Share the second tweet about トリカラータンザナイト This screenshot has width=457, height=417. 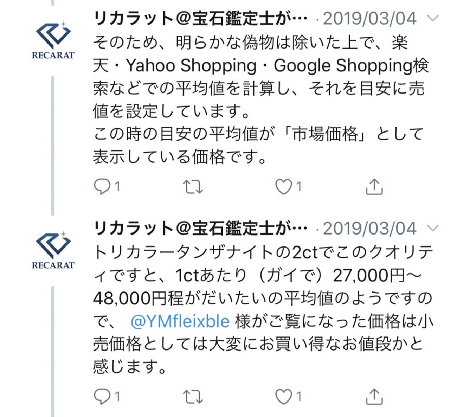pyautogui.click(x=374, y=397)
